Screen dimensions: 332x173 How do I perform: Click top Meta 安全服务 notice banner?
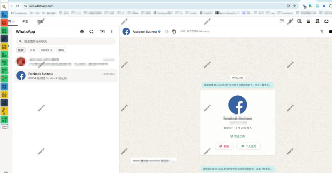pyautogui.click(x=237, y=85)
